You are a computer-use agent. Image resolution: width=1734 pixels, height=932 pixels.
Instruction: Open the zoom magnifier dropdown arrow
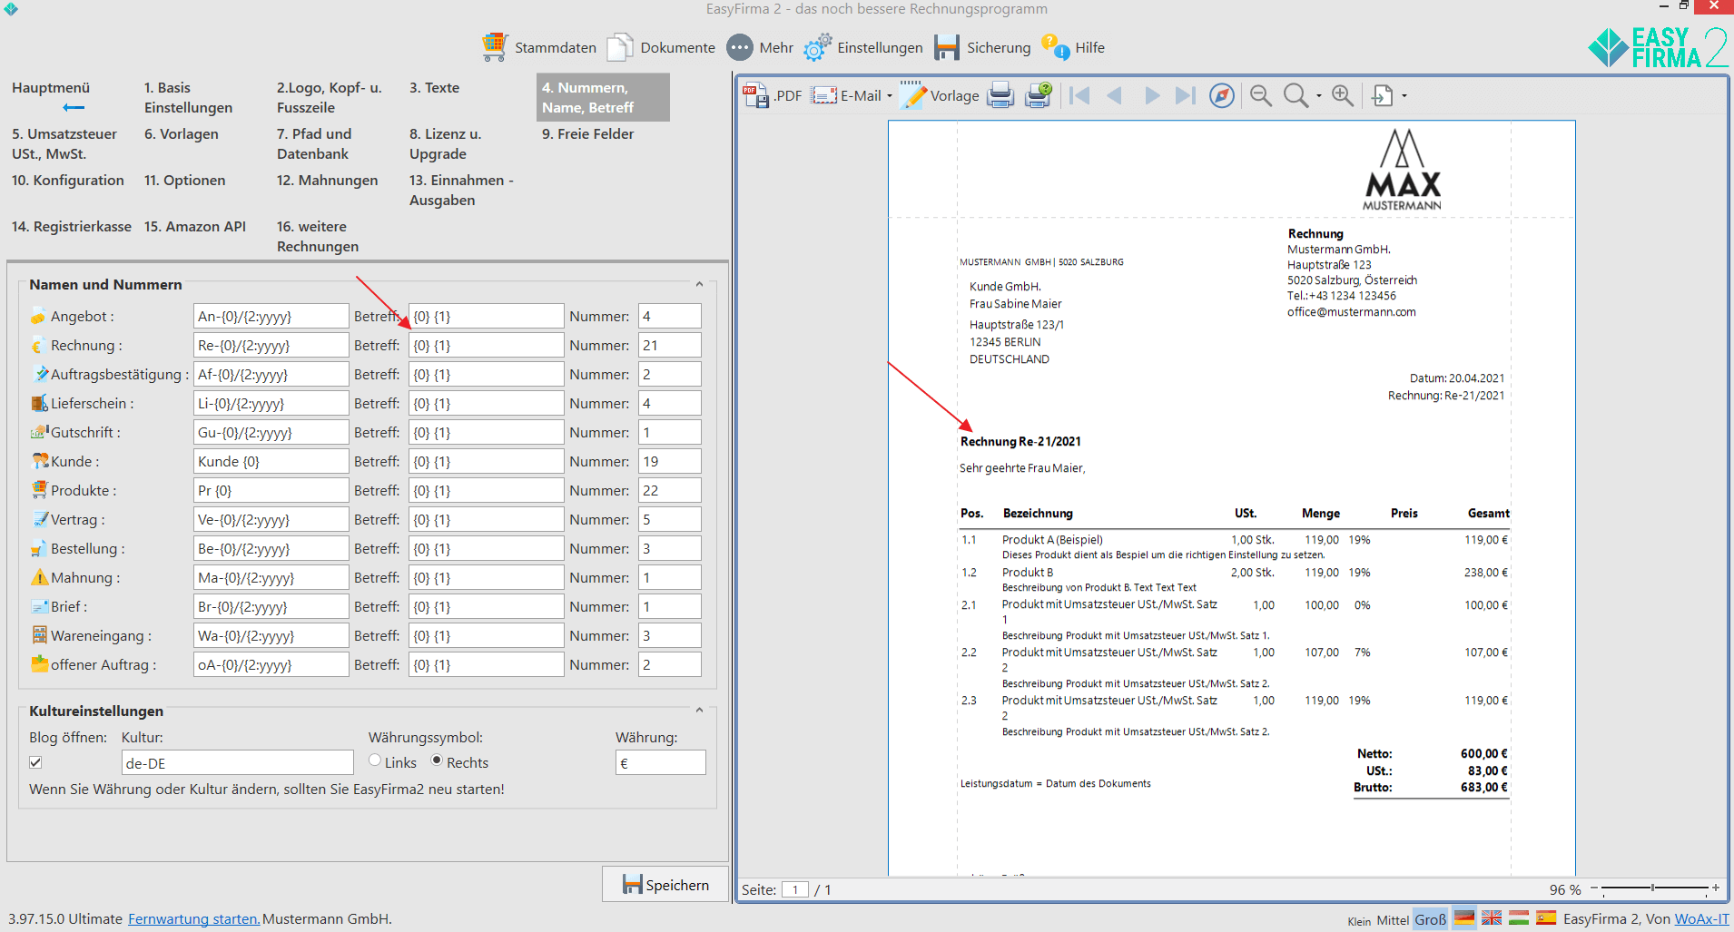[x=1319, y=95]
